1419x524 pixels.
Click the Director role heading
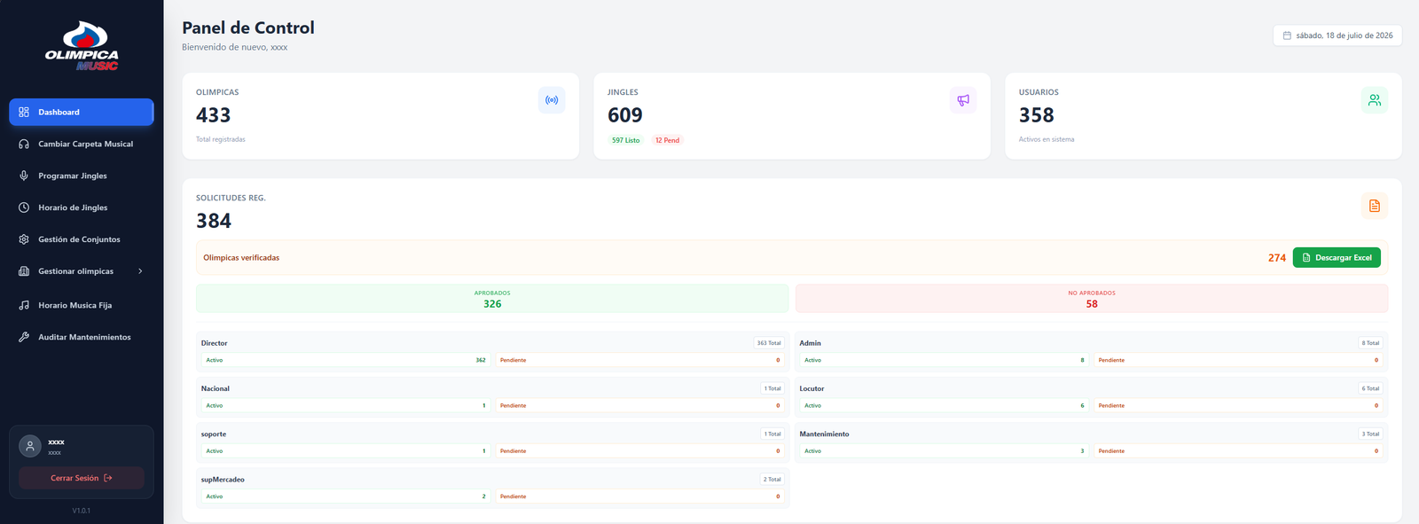[x=215, y=343]
